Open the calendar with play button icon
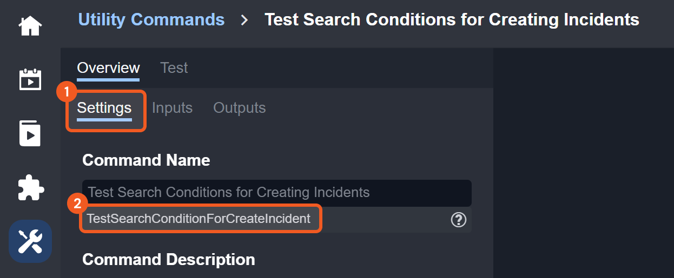 coord(30,79)
